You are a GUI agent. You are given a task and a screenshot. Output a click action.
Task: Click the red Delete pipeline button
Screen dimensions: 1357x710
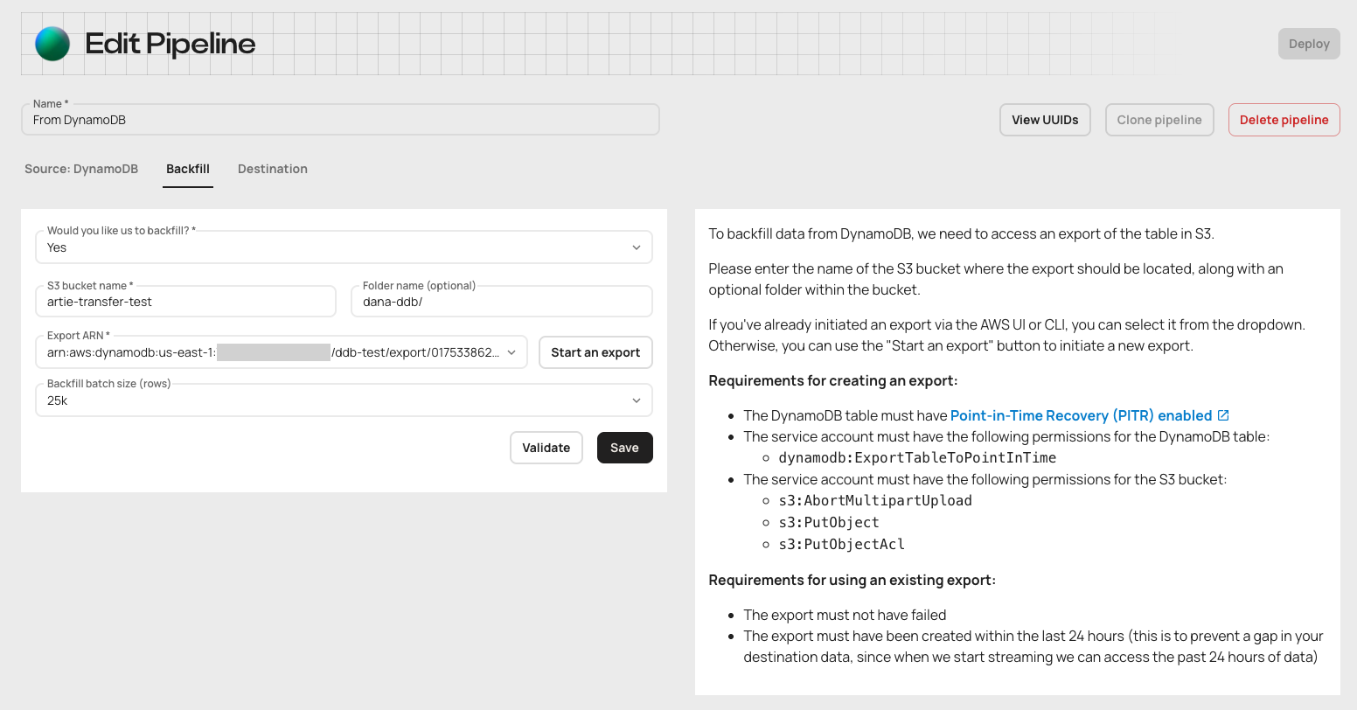click(1284, 120)
